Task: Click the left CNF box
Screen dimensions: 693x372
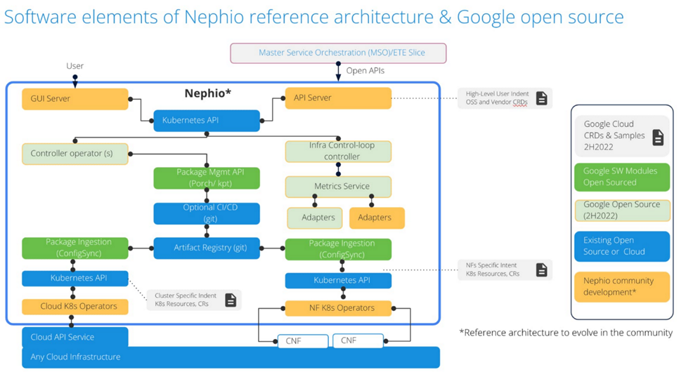Action: pos(303,340)
